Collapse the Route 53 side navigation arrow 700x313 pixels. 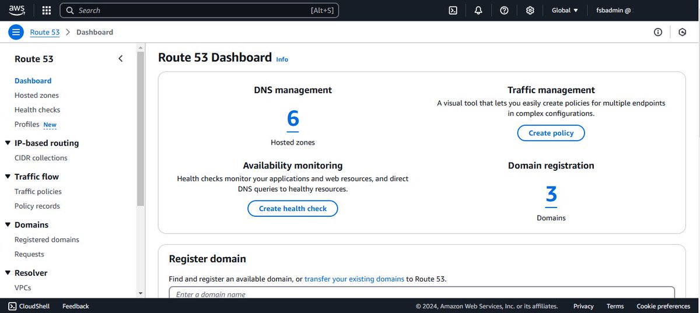click(x=121, y=59)
